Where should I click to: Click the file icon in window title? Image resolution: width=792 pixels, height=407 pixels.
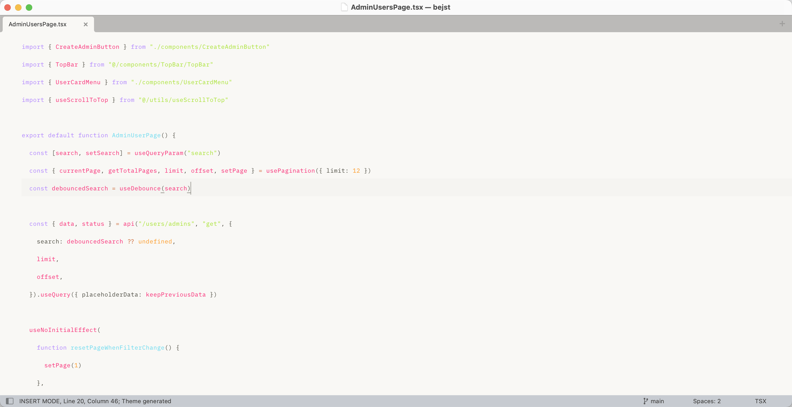click(x=344, y=7)
